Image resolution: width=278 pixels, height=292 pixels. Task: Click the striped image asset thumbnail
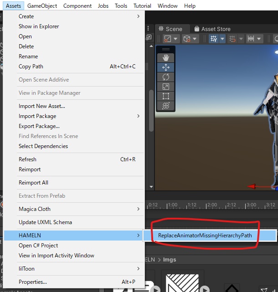[182, 283]
